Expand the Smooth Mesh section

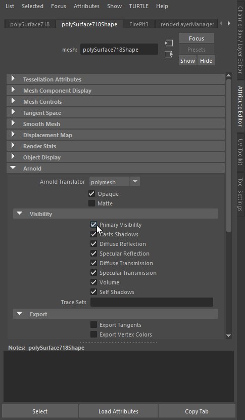click(116, 124)
